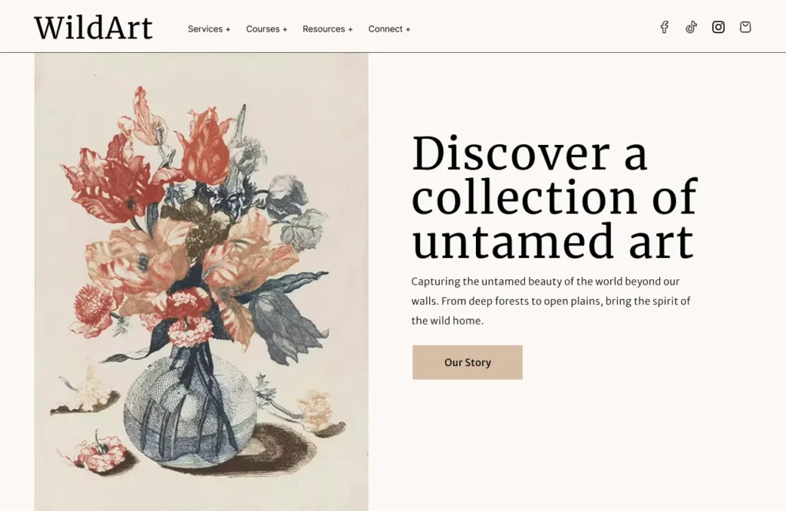The width and height of the screenshot is (786, 511).
Task: Expand the plus sign beside Services
Action: coord(228,30)
